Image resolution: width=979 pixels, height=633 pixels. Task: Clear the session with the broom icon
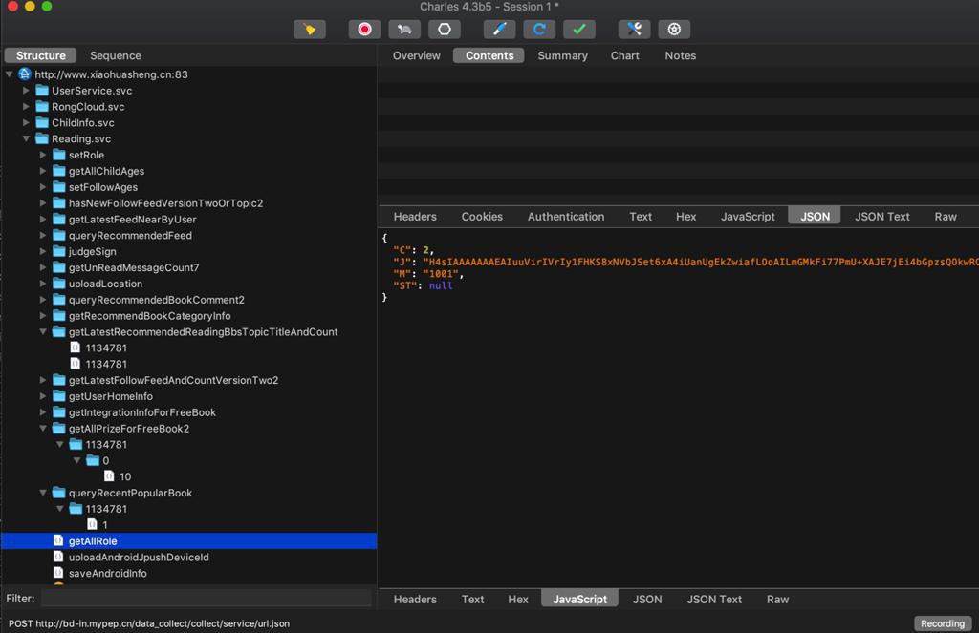(x=309, y=30)
